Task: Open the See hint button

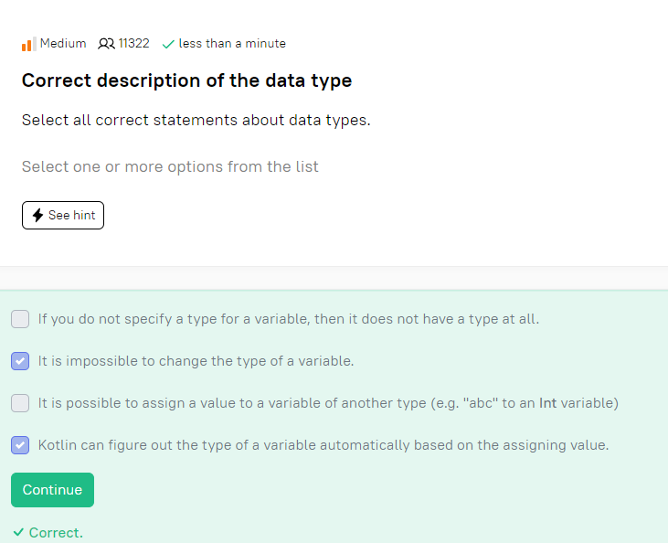Action: [63, 215]
